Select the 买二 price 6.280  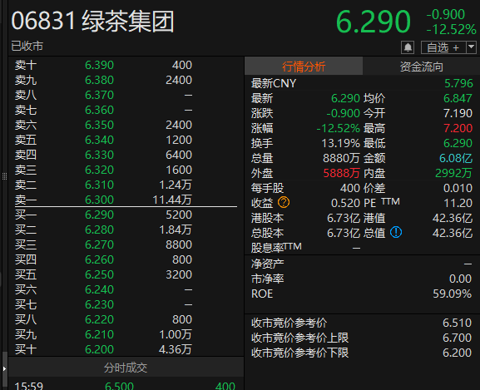pos(99,230)
